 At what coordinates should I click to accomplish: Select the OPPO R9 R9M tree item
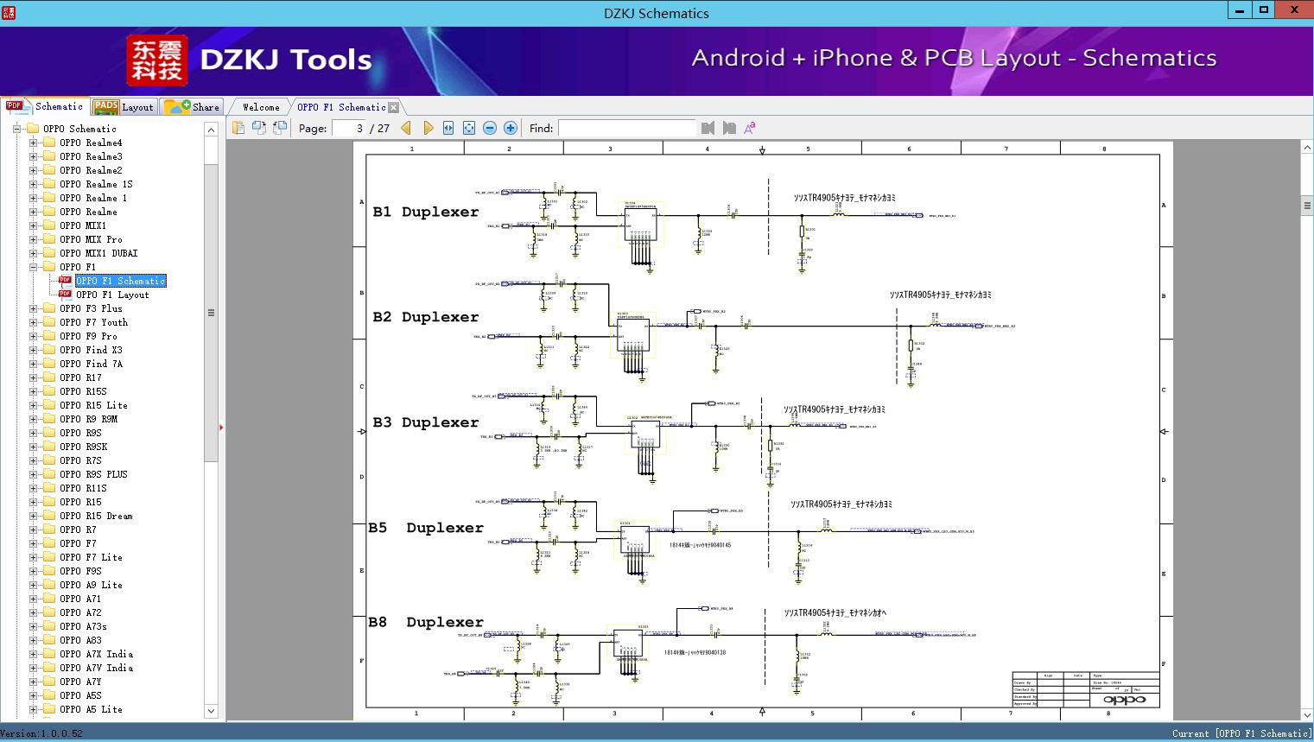[88, 419]
